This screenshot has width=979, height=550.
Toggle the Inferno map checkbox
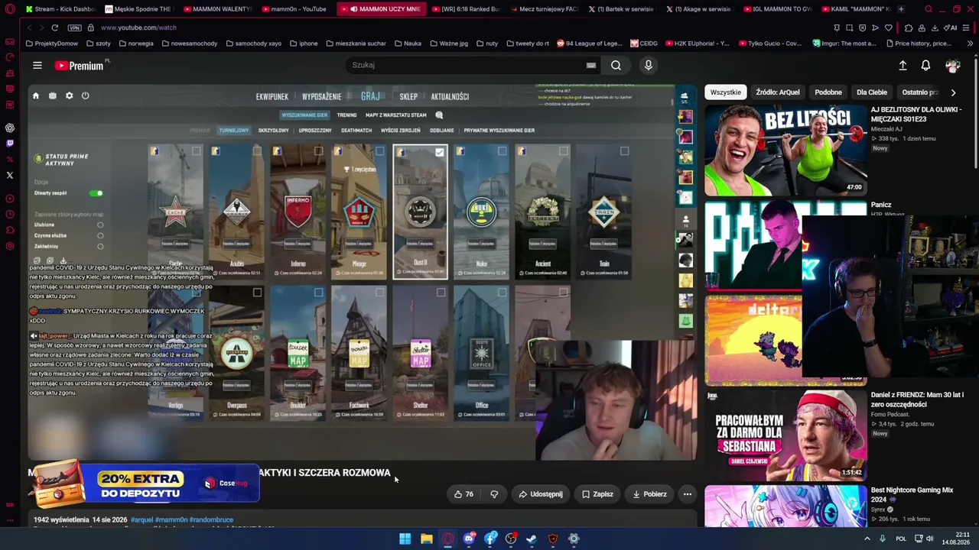(318, 151)
